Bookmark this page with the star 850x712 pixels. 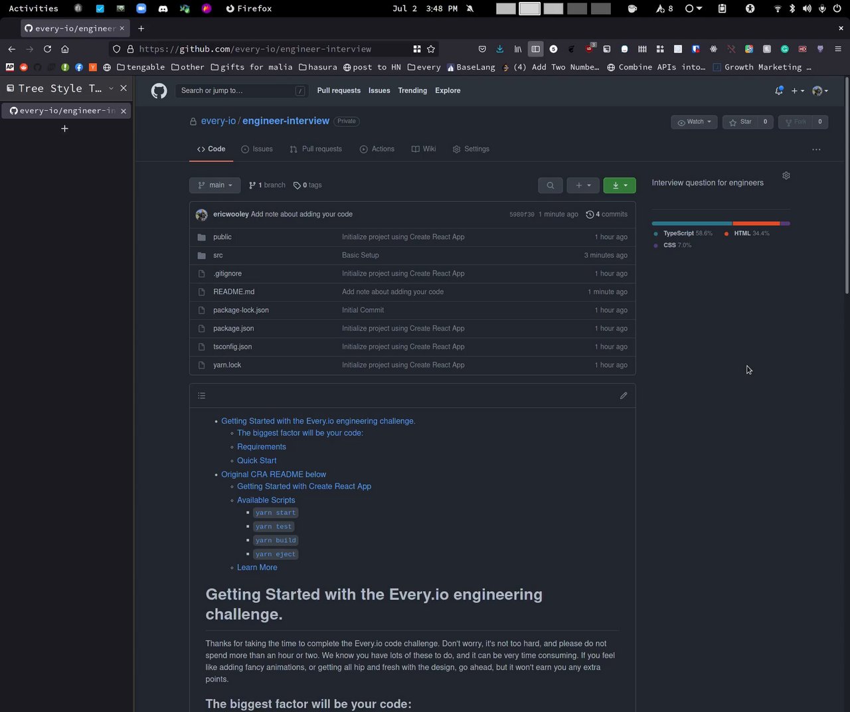(x=431, y=49)
